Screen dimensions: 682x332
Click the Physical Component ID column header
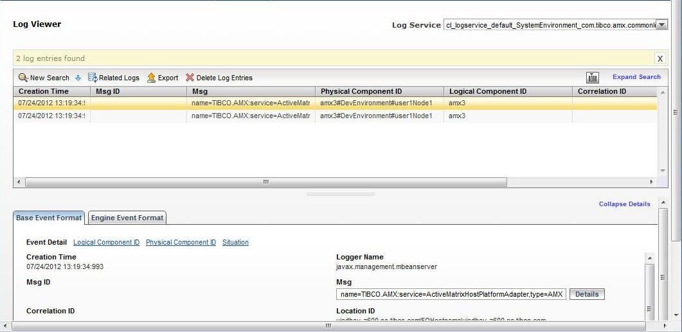coord(380,91)
